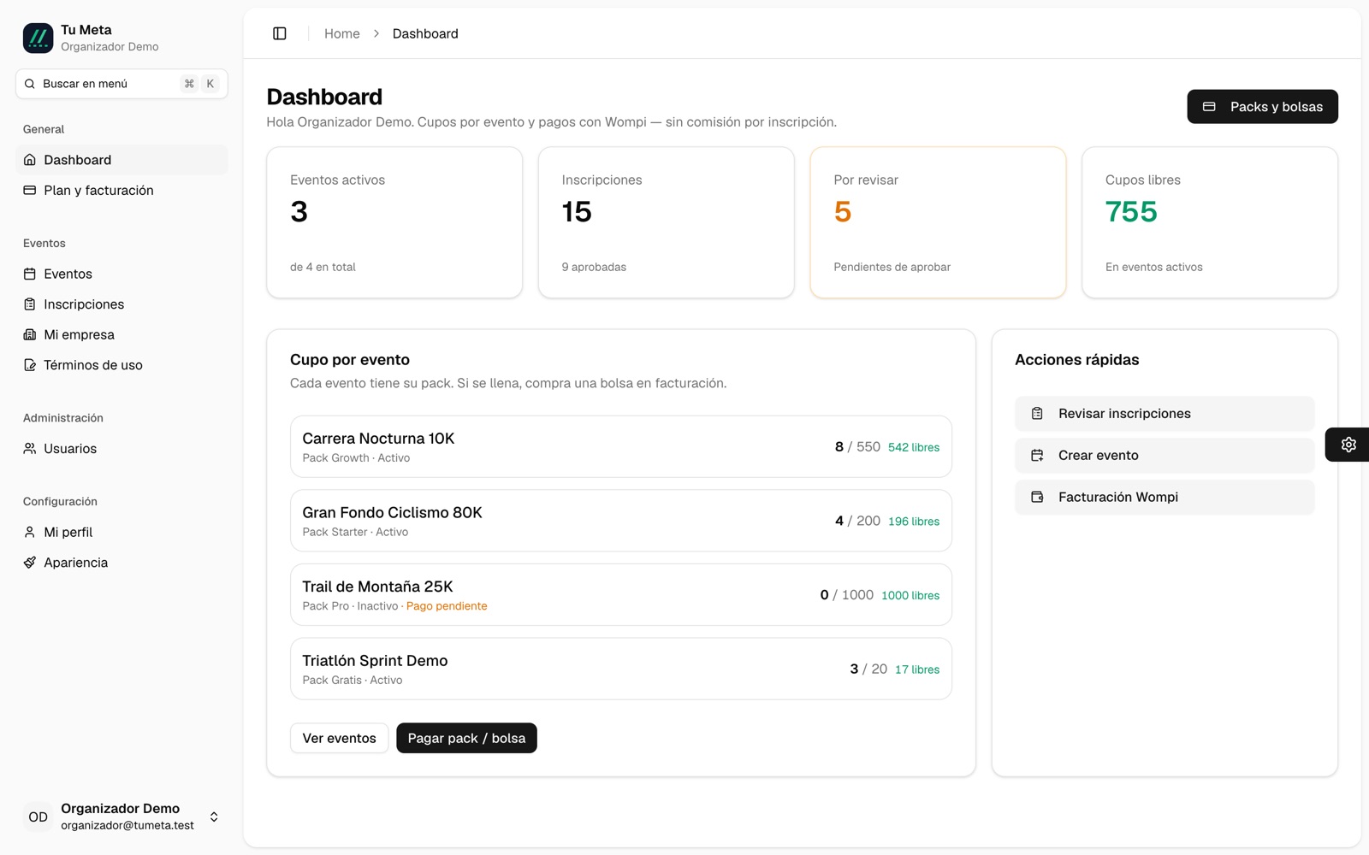Click the search magnifier icon in menu search
This screenshot has width=1369, height=855.
pos(30,84)
